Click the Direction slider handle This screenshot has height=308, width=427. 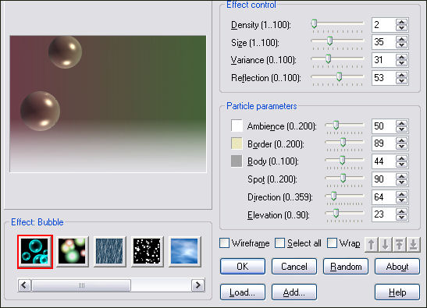point(333,196)
